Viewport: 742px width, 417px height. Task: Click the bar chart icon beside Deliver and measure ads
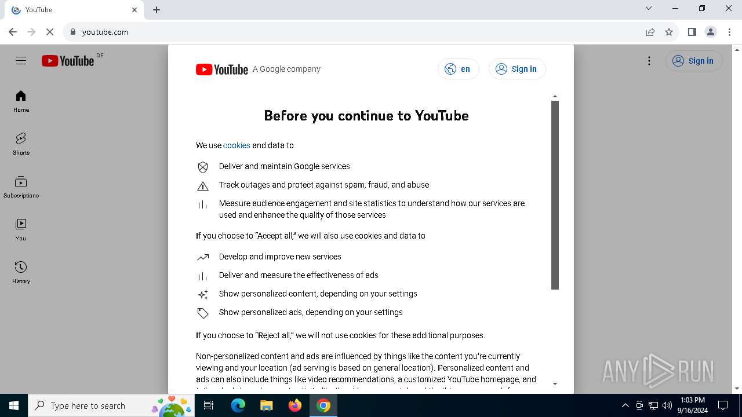pos(203,276)
